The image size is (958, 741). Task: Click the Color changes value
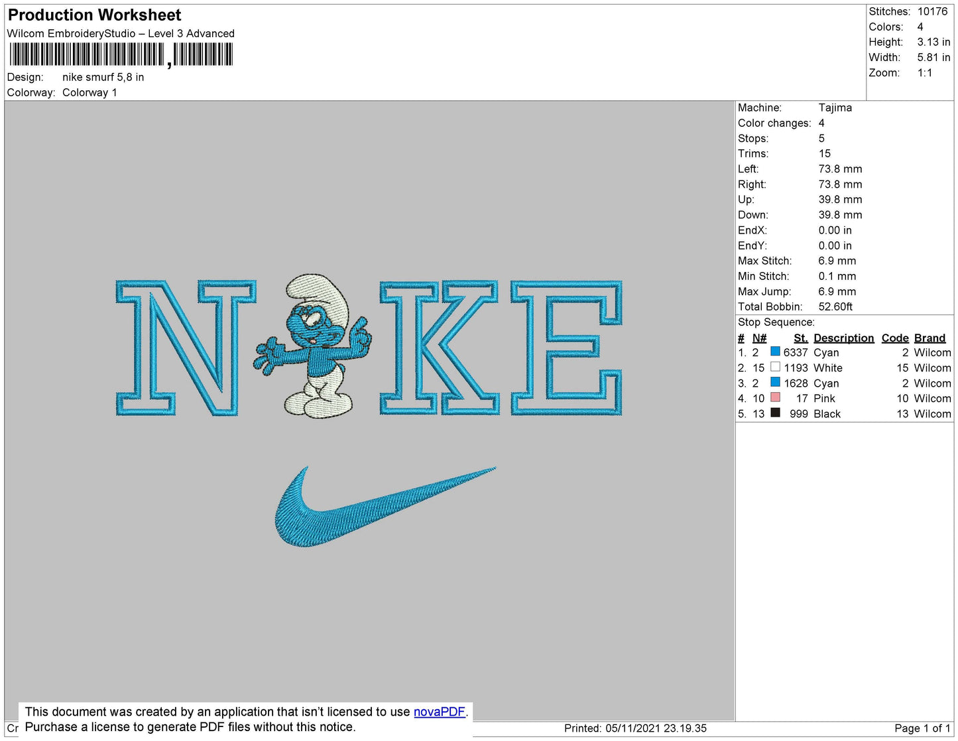(x=821, y=123)
